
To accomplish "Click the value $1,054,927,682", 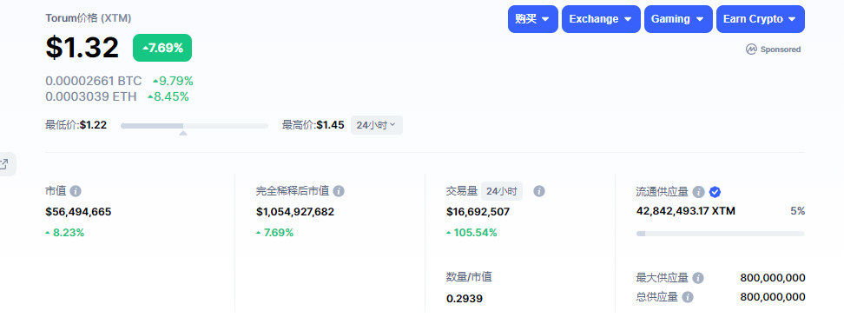I will [295, 212].
